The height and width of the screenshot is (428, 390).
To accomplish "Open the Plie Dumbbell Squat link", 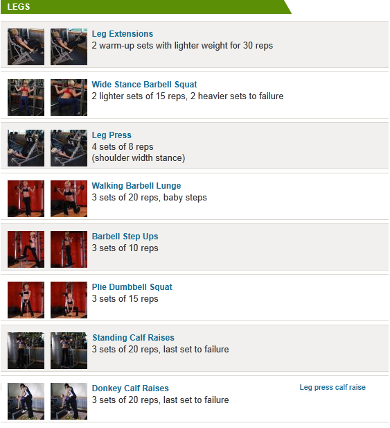I will pyautogui.click(x=132, y=287).
